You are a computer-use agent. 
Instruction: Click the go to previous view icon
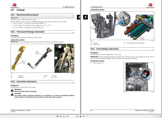(84, 116)
